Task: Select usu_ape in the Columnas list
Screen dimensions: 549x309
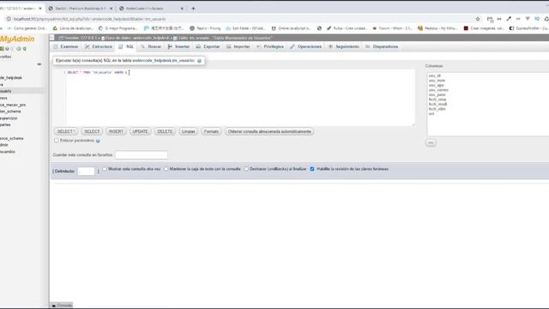Action: pos(437,85)
